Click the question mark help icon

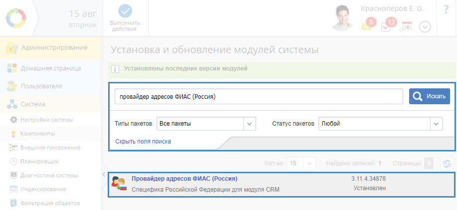(x=446, y=9)
